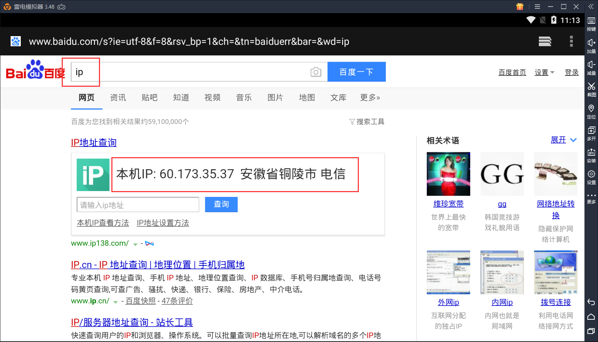598x342 pixels.
Task: Open IP地址查询 result title
Action: pyautogui.click(x=94, y=143)
